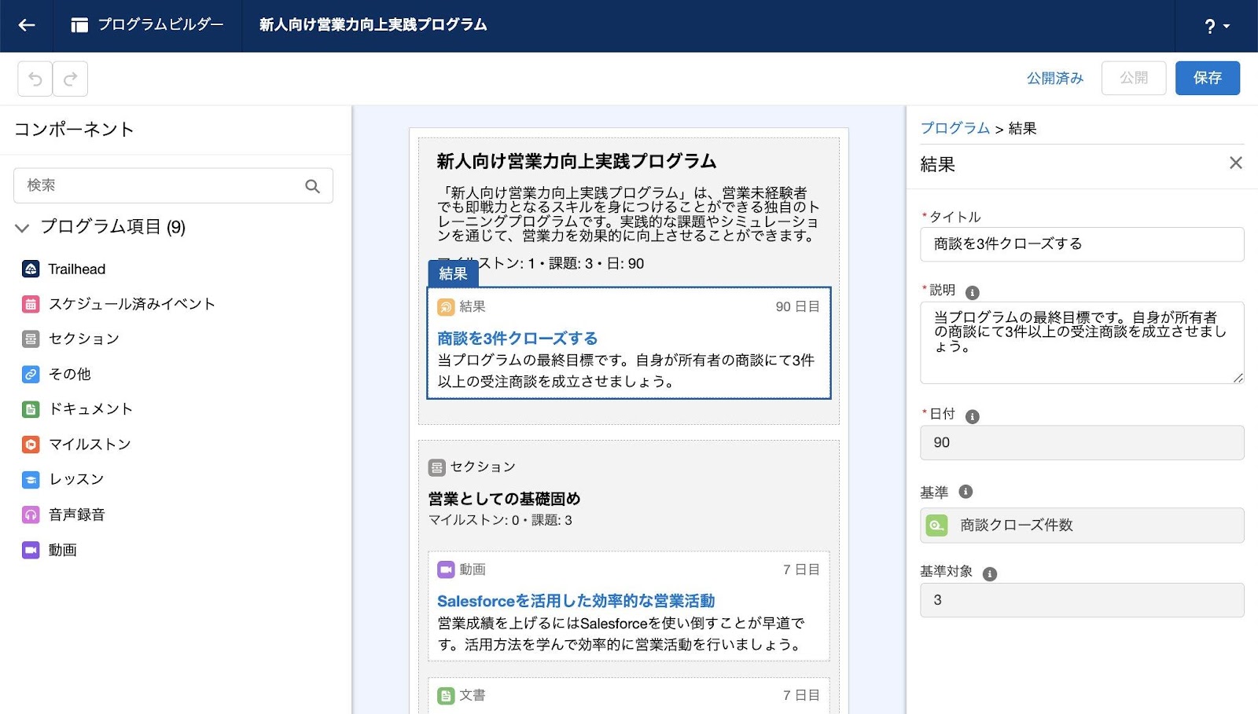This screenshot has height=714, width=1258.
Task: Show info tooltip for 説明
Action: coord(972,292)
